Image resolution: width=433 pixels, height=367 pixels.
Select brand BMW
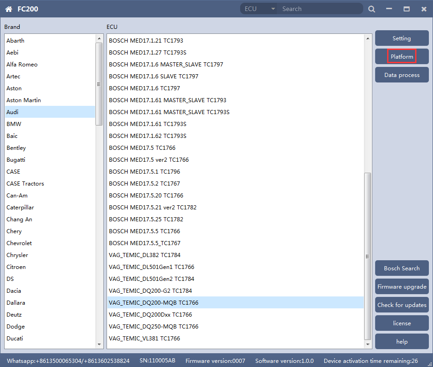click(x=50, y=124)
